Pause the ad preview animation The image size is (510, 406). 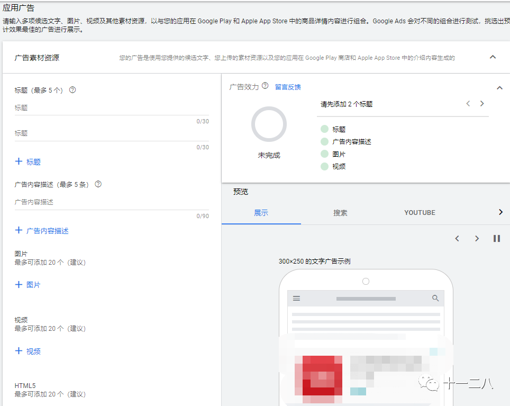496,238
